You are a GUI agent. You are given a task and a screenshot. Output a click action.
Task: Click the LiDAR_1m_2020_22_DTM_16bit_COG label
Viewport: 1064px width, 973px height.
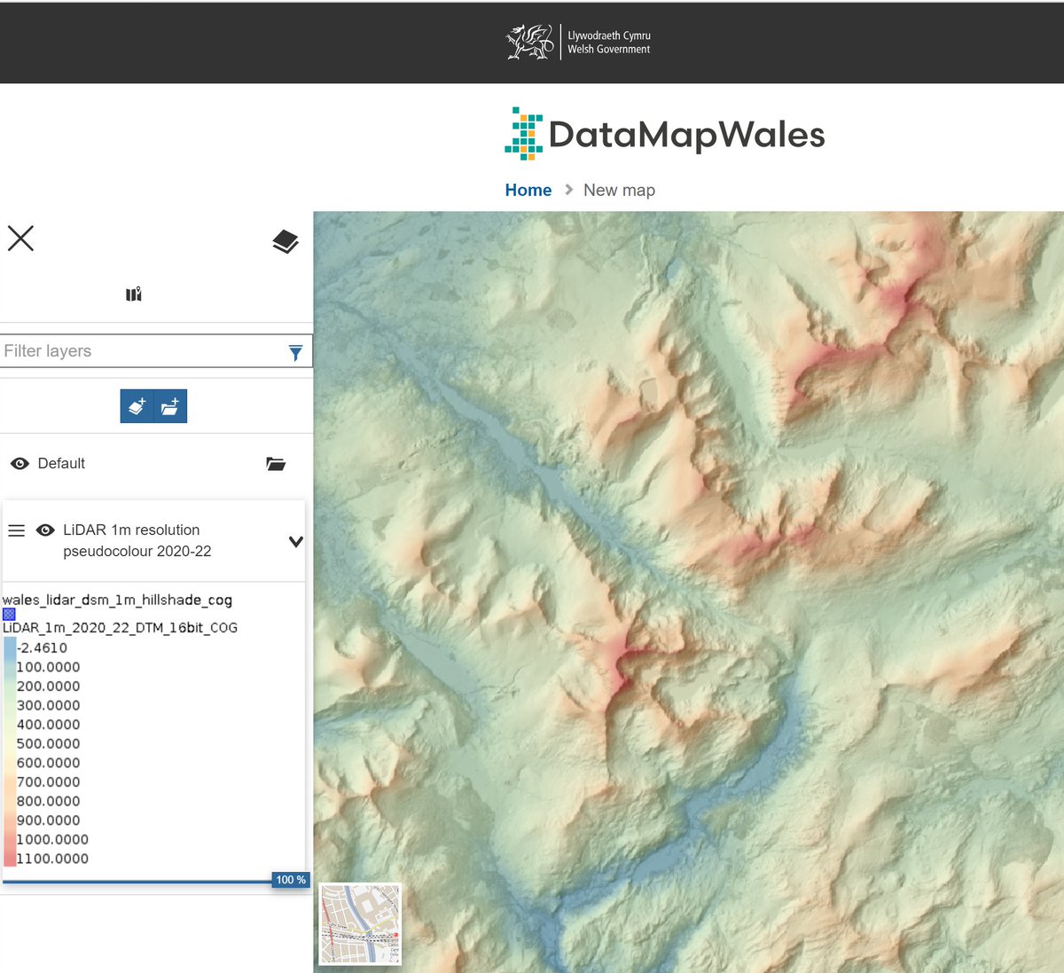click(x=120, y=627)
